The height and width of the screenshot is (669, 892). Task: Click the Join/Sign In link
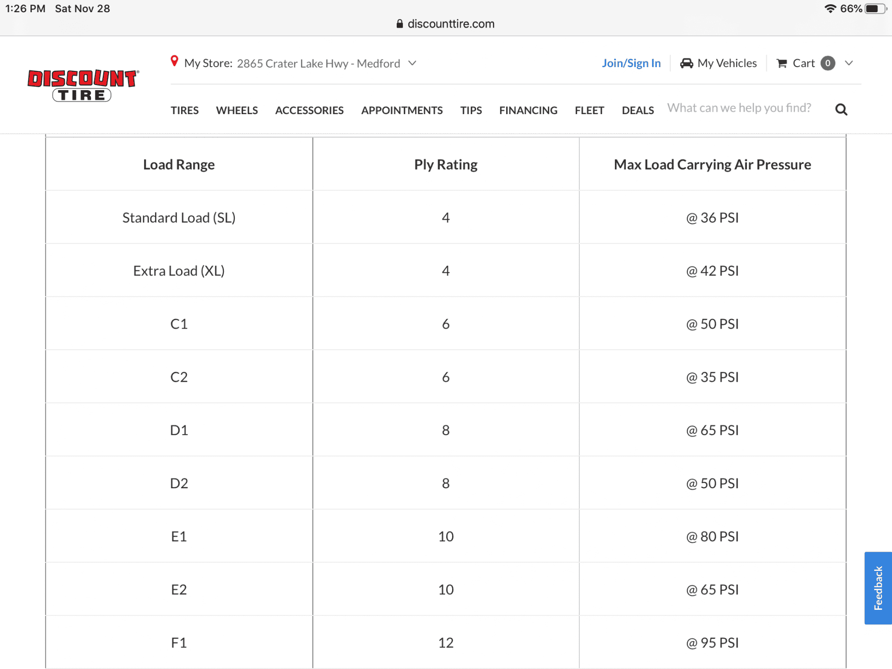click(631, 63)
